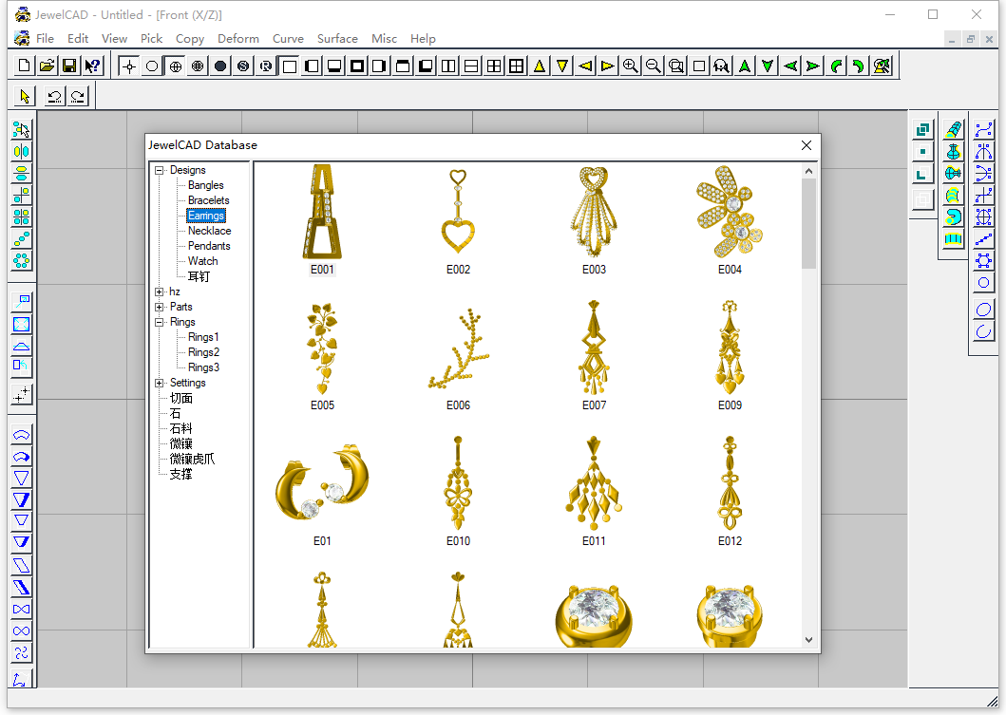This screenshot has height=715, width=1006.
Task: Select the E002 heart earring thumbnail
Action: point(458,212)
